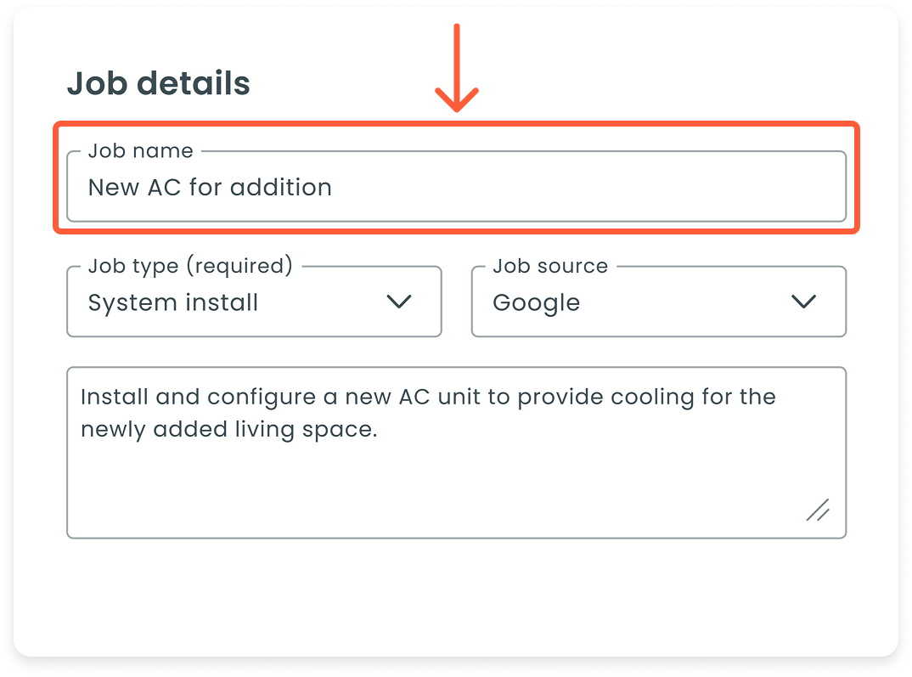Click the "newly added living space" line
The height and width of the screenshot is (677, 912).
228,430
